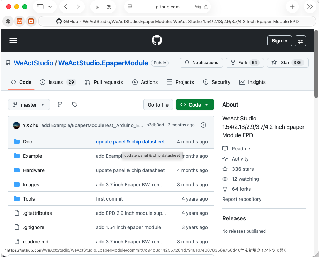Open commit history clock icon
The height and width of the screenshot is (257, 322).
pos(203,125)
